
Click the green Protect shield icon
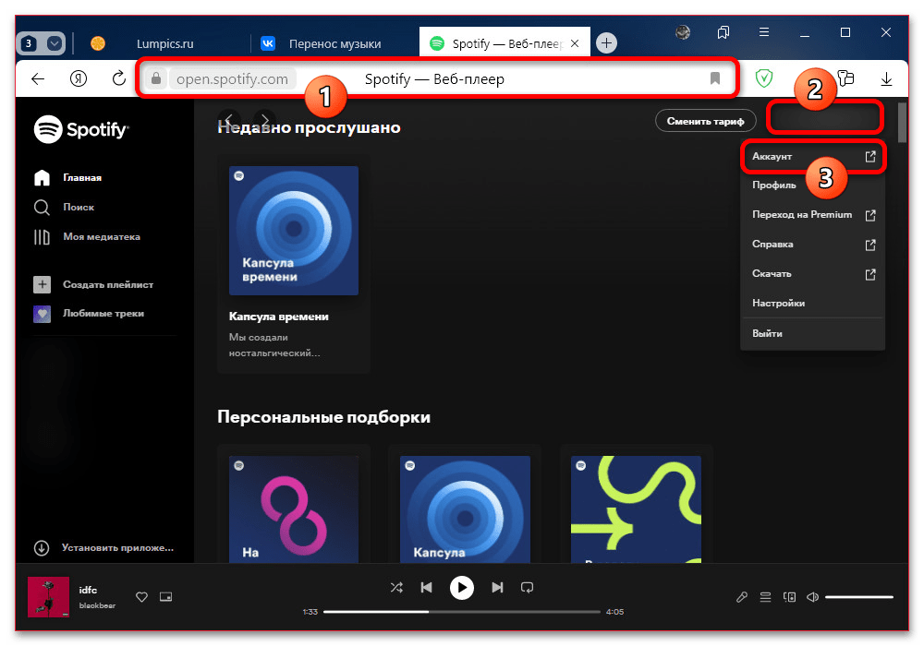click(764, 78)
